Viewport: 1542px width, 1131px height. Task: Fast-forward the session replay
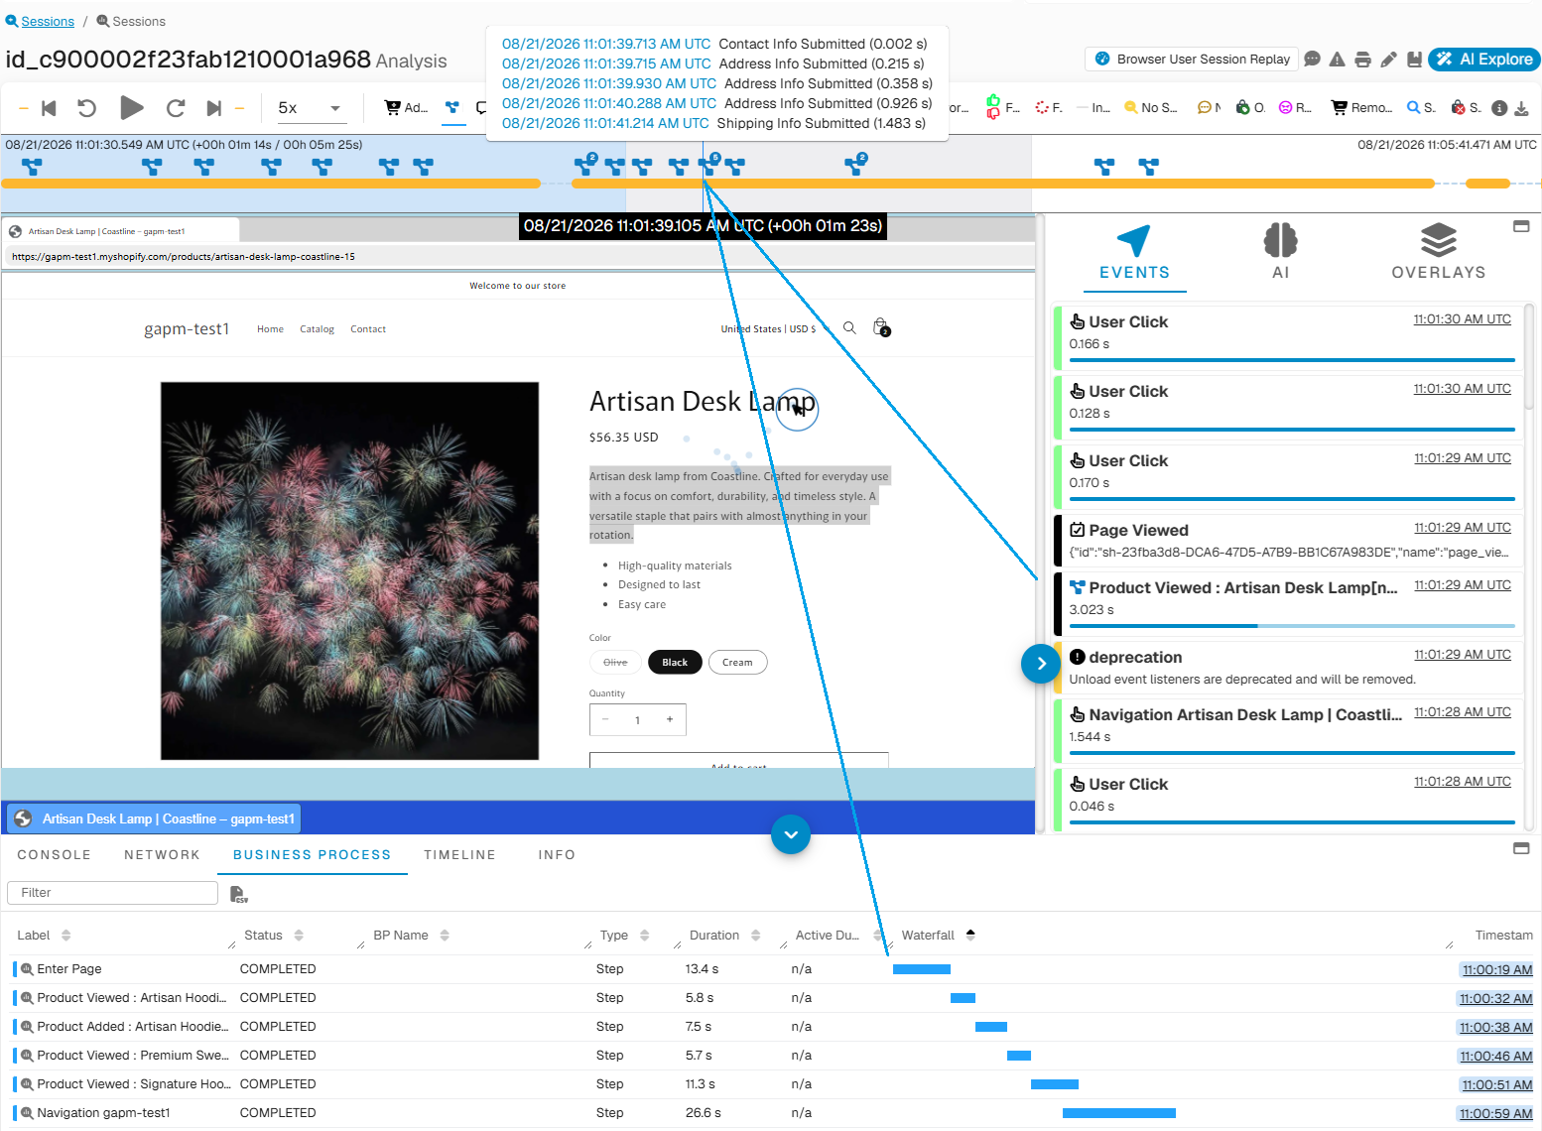176,108
